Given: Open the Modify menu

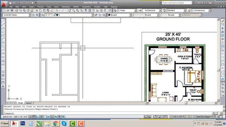Looking at the screenshot, I should pos(76,7).
